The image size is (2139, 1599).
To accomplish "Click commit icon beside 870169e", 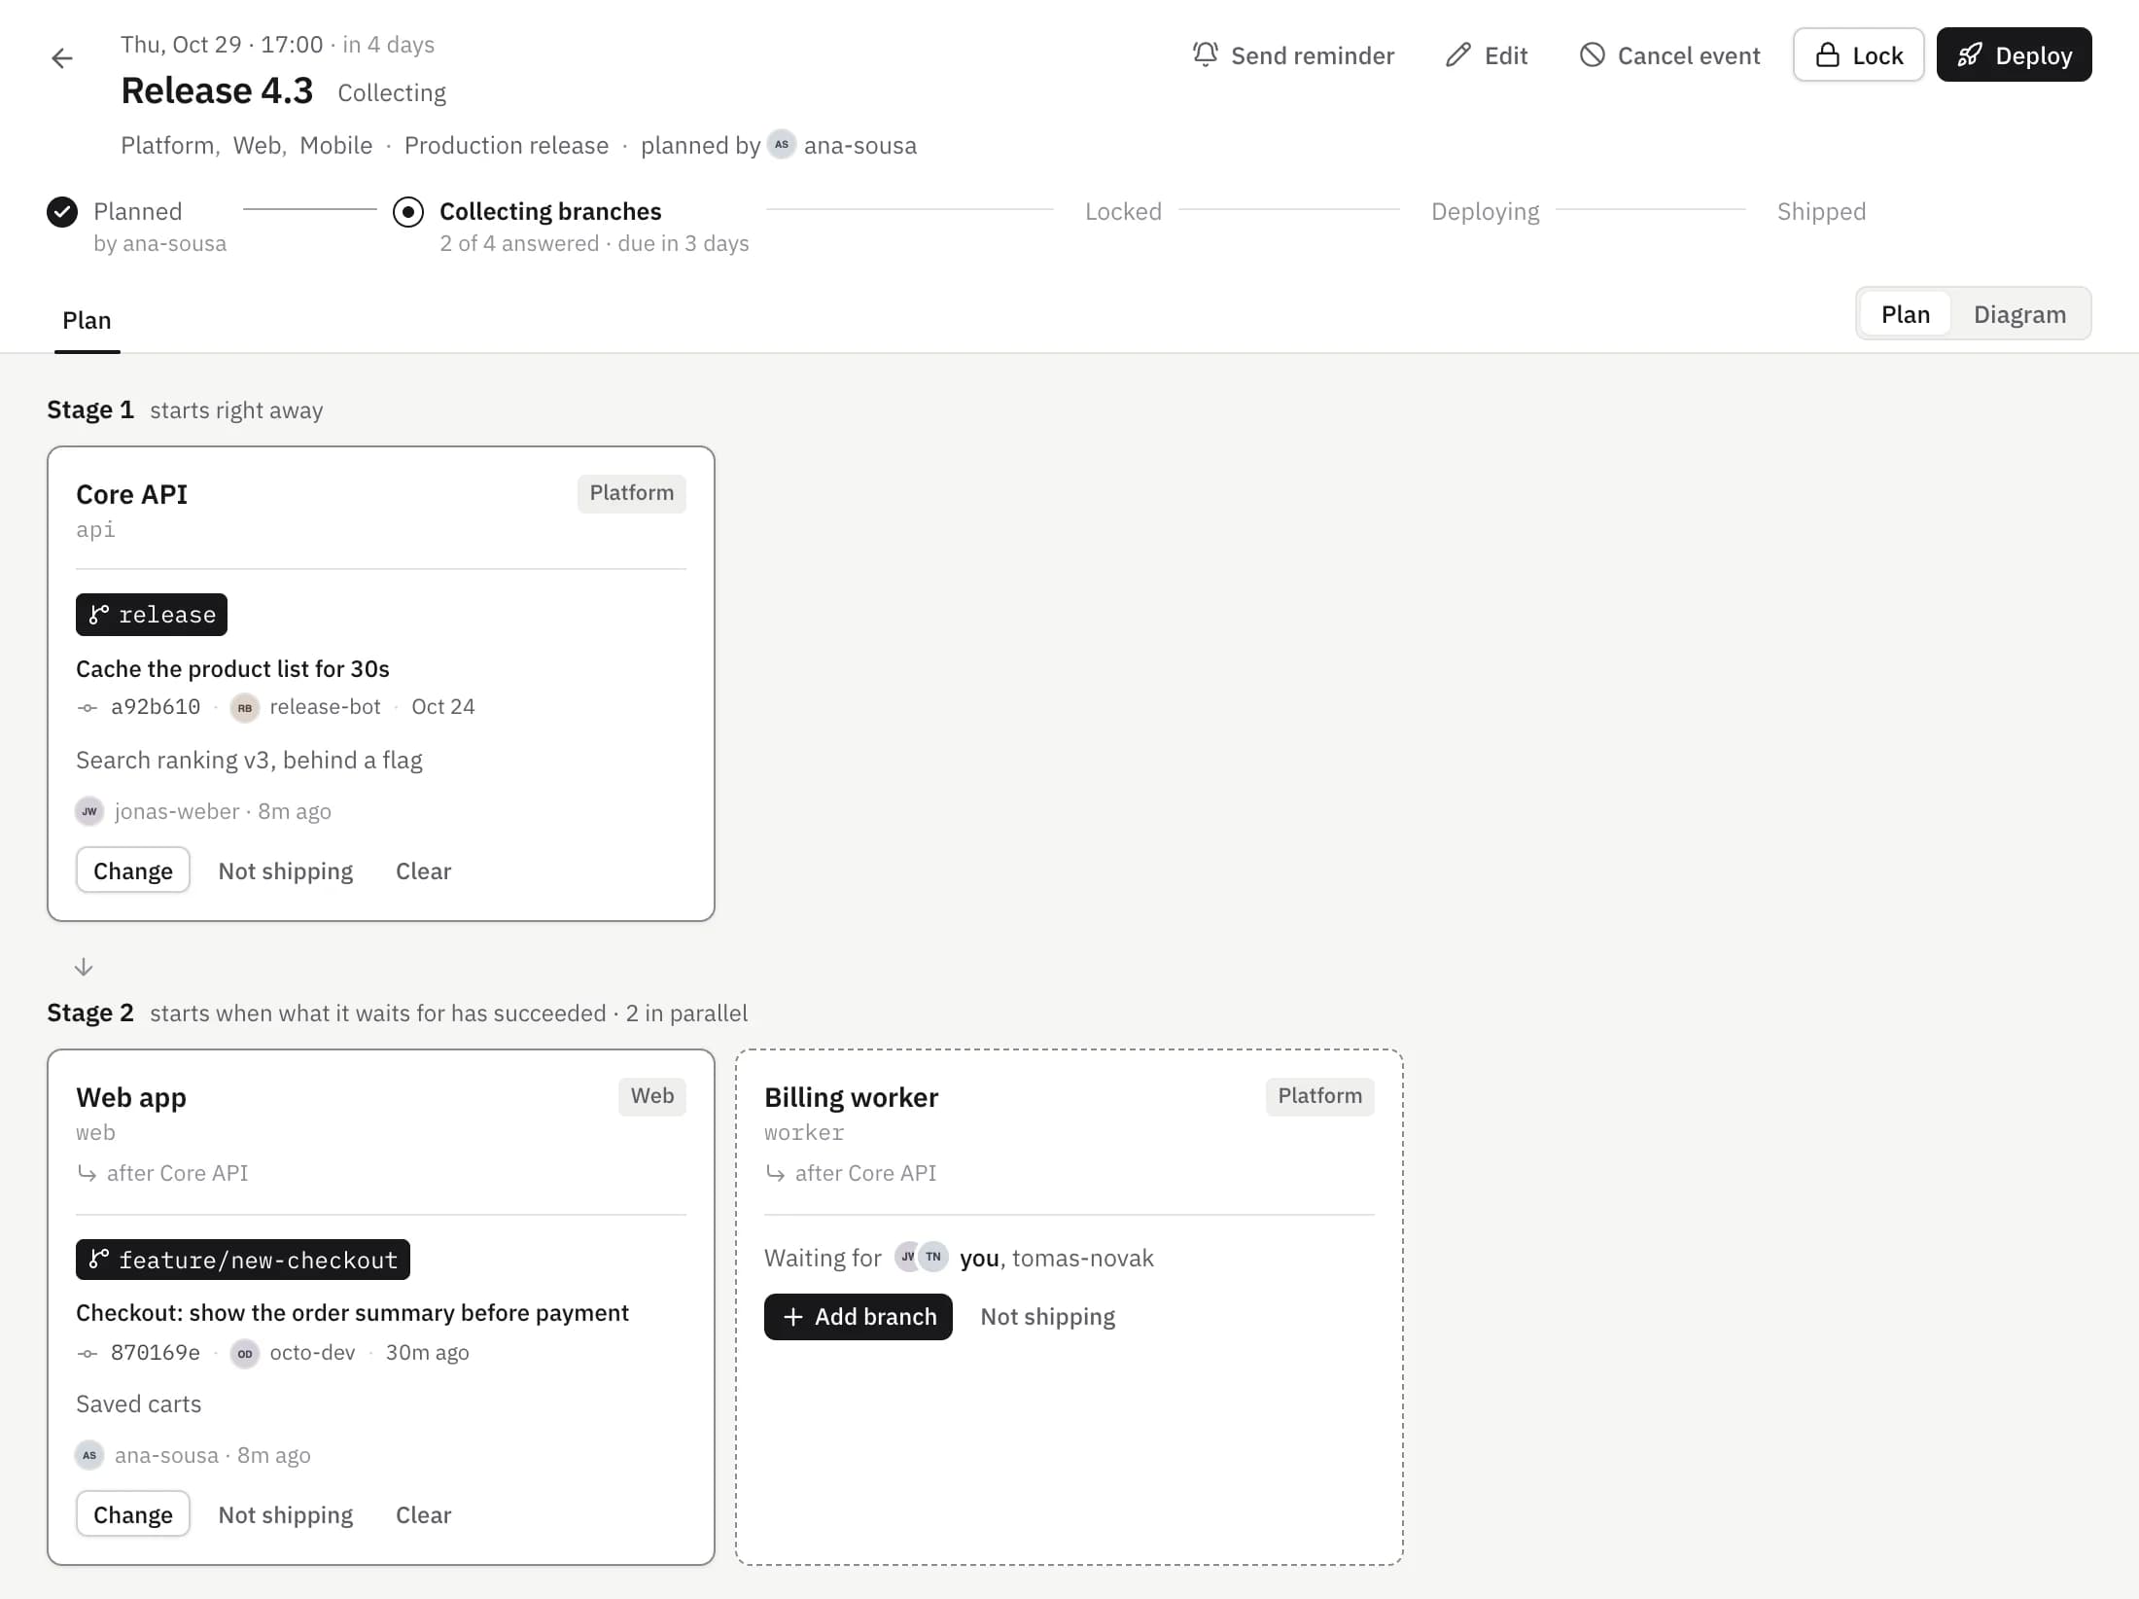I will pyautogui.click(x=87, y=1353).
